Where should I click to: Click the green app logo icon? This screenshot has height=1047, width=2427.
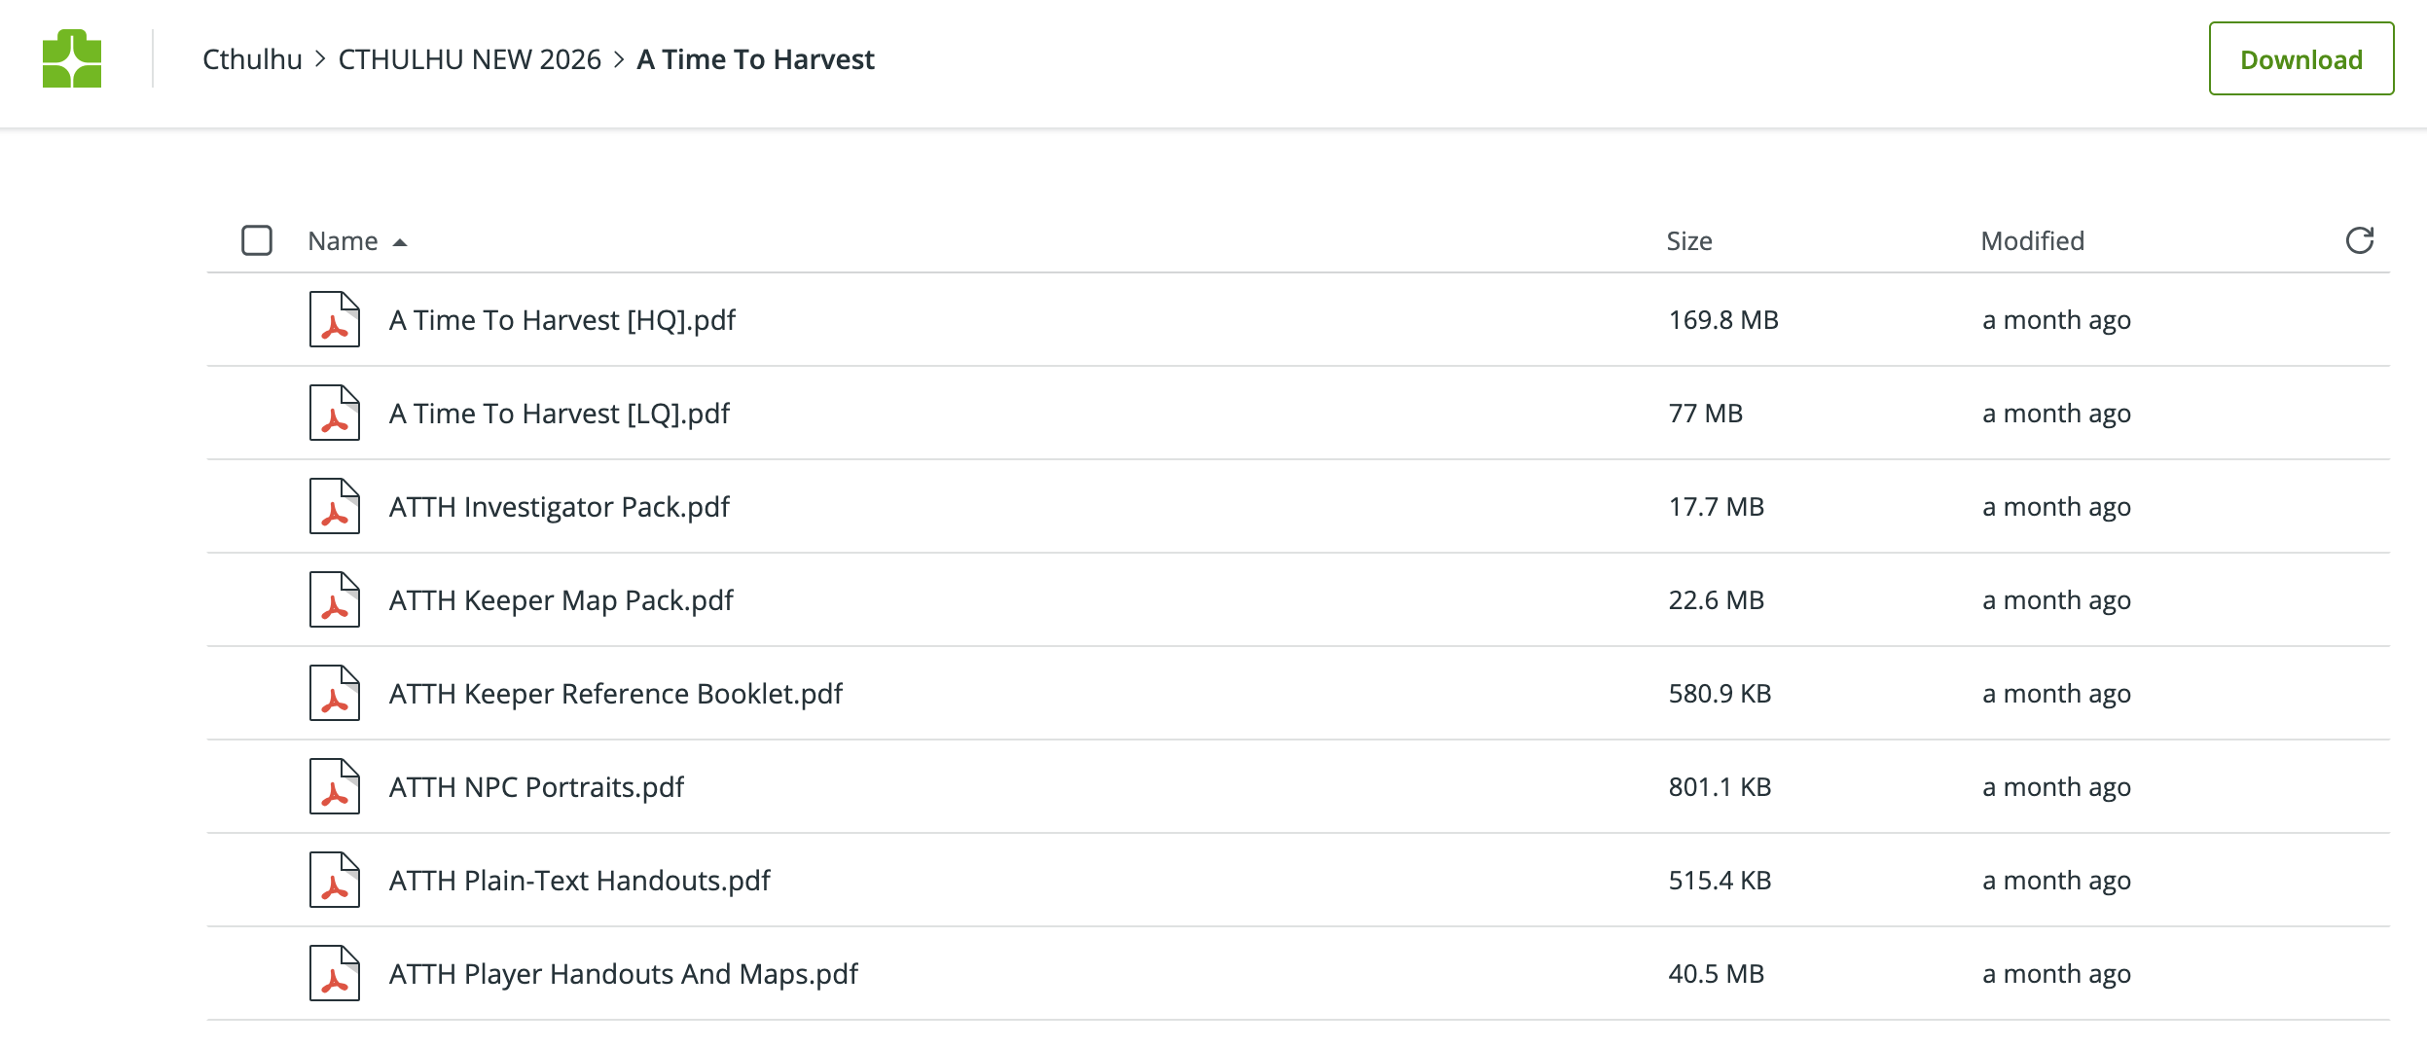(72, 58)
